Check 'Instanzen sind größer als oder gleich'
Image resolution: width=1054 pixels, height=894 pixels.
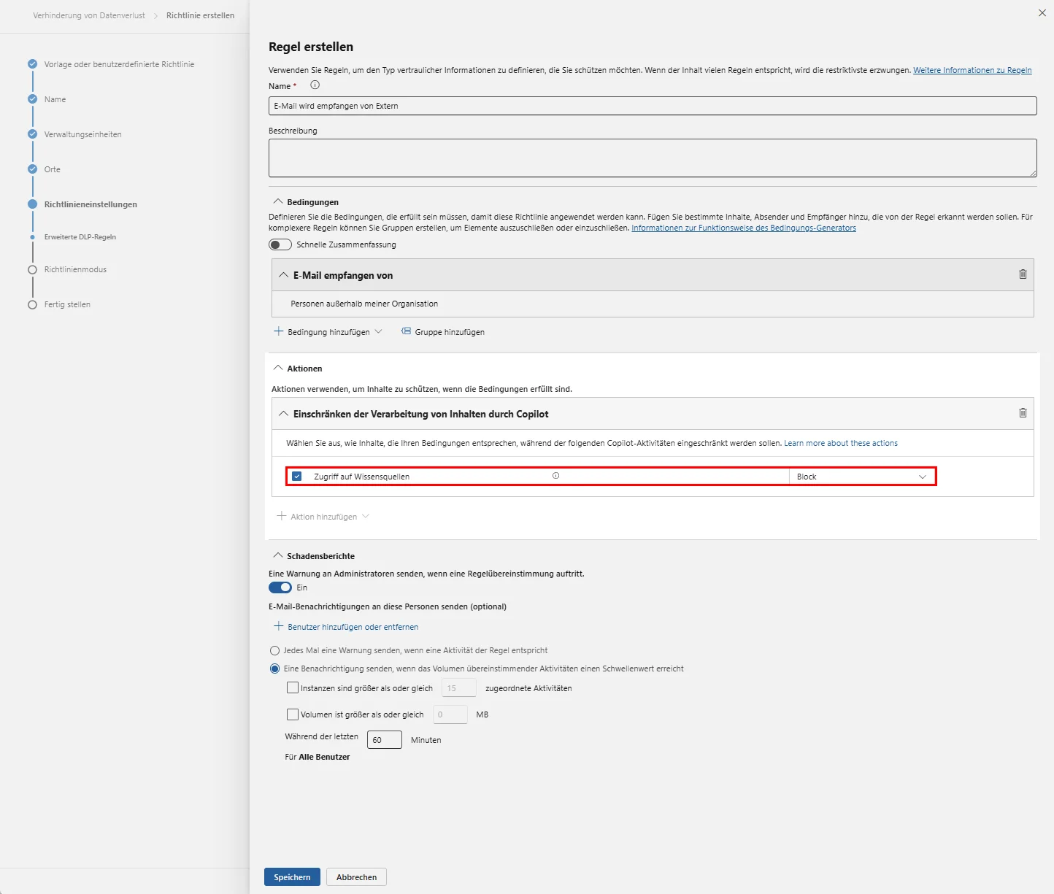[293, 687]
